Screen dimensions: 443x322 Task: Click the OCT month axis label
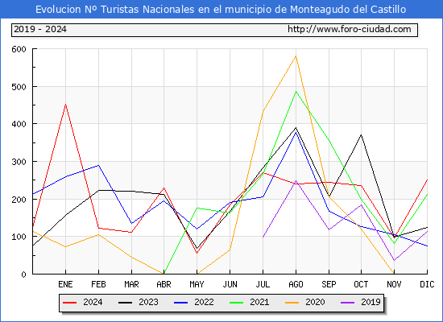click(361, 284)
